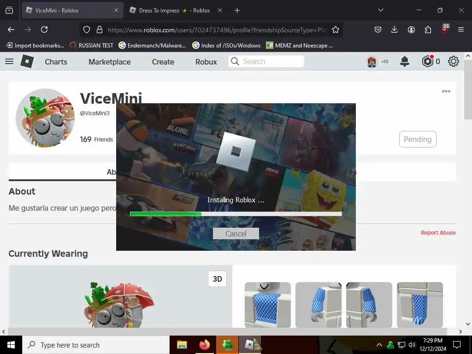
Task: Open File Explorer from taskbar
Action: pos(182,345)
